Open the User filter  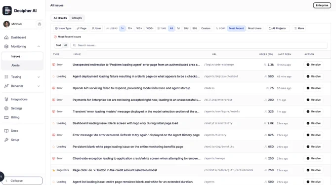coord(96,28)
